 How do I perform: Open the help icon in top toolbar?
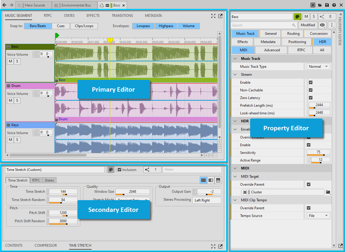(334, 5)
